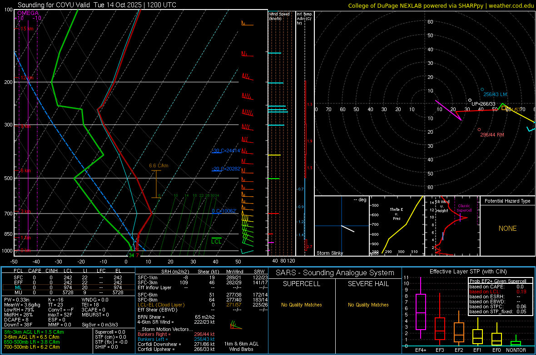This screenshot has width=536, height=355.
Task: Click the 'K = -16' index value
Action: click(56, 300)
